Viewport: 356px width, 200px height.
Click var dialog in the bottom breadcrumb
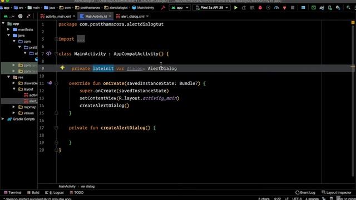click(88, 187)
